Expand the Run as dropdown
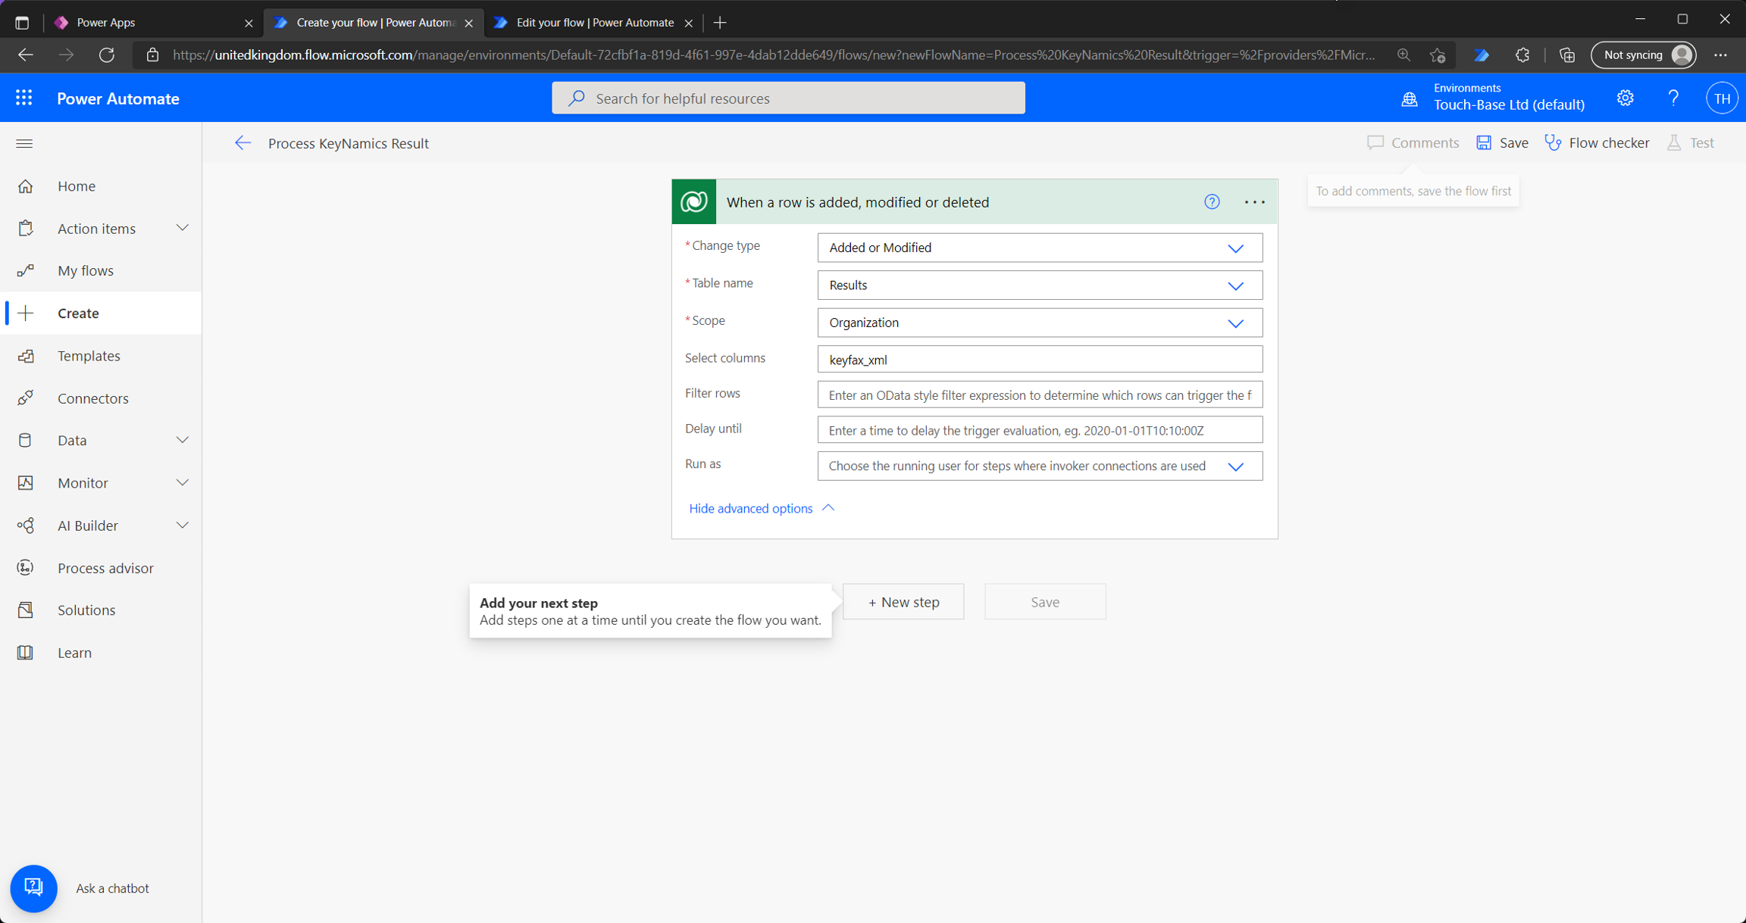 (1235, 466)
